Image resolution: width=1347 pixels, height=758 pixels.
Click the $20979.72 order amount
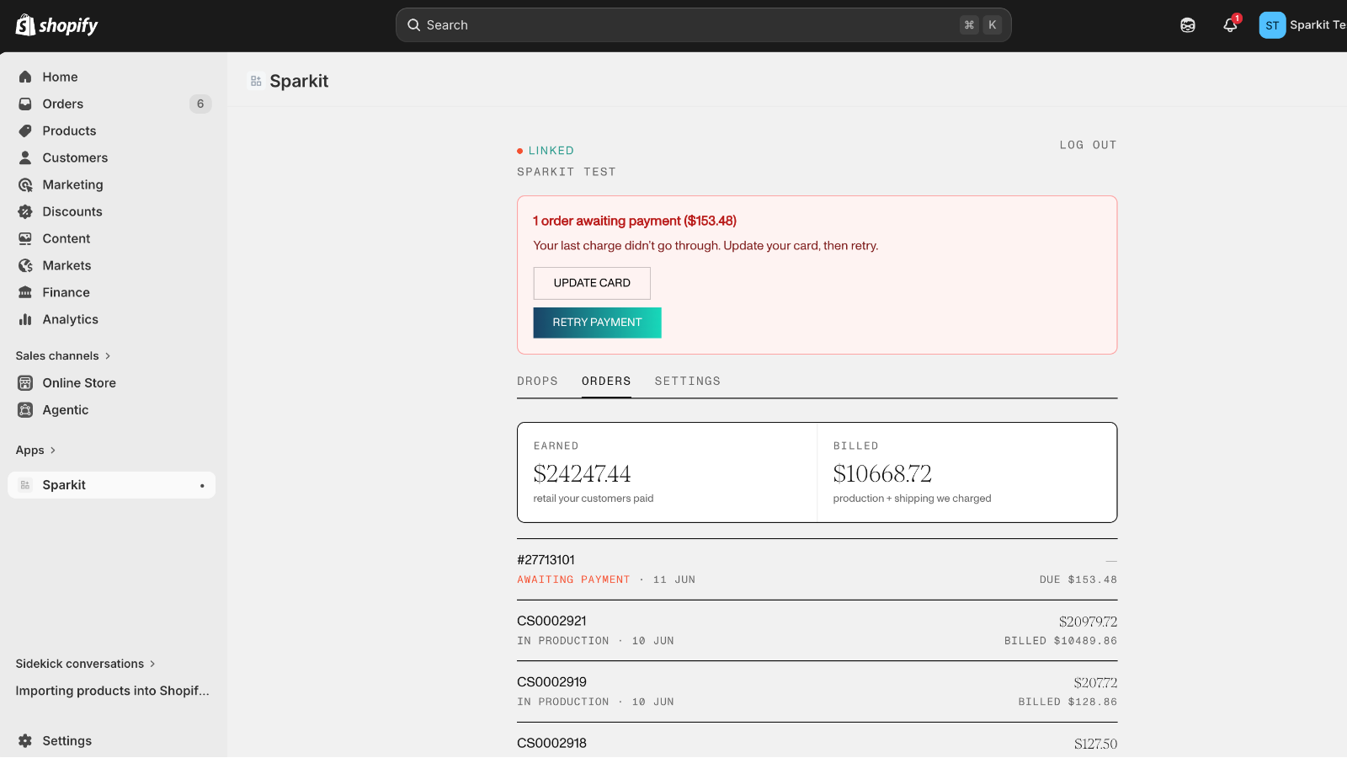[x=1088, y=622]
